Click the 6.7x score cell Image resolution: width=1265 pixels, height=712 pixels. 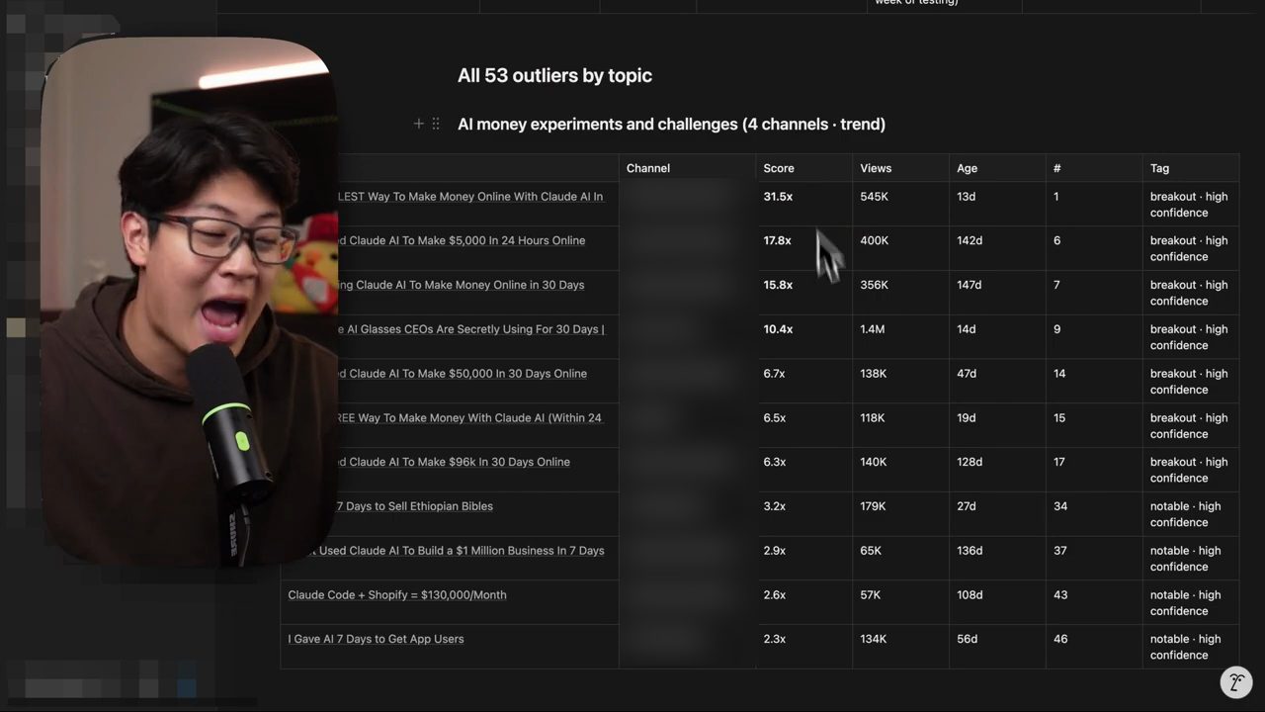pyautogui.click(x=803, y=382)
